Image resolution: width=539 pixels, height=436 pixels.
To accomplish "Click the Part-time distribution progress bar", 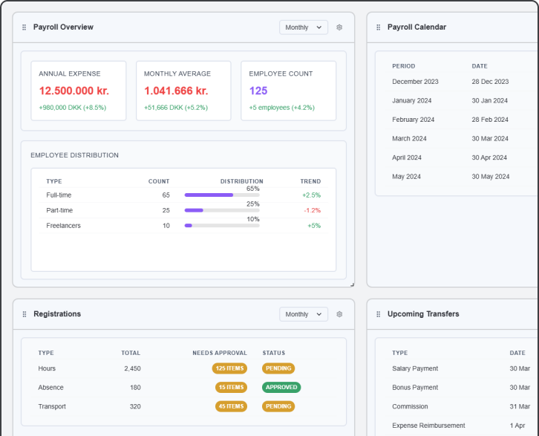I will click(222, 210).
